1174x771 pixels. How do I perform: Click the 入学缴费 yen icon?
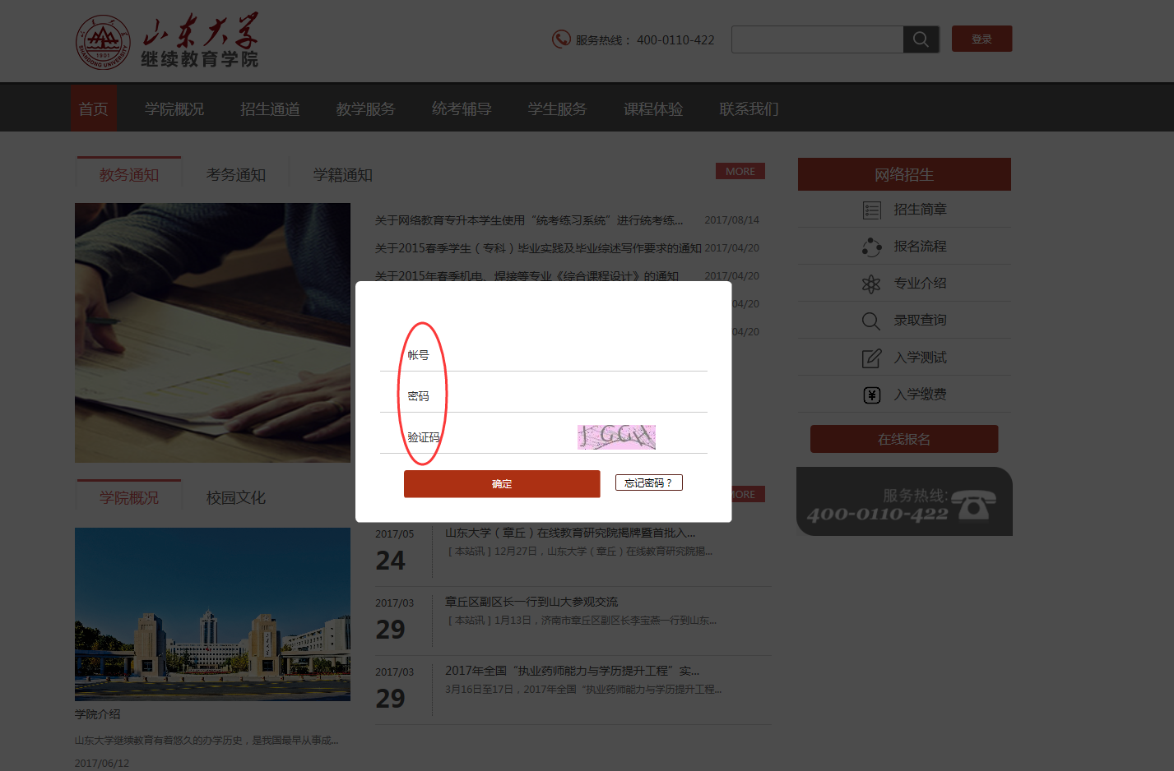(872, 395)
